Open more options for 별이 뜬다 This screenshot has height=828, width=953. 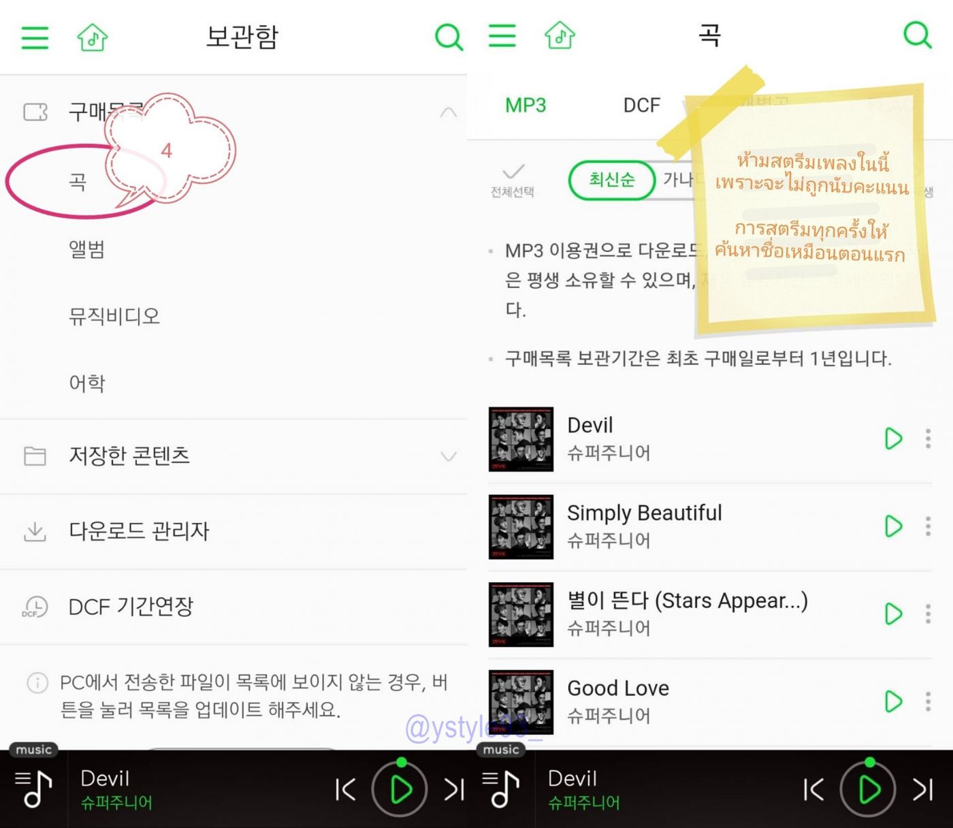(x=928, y=614)
